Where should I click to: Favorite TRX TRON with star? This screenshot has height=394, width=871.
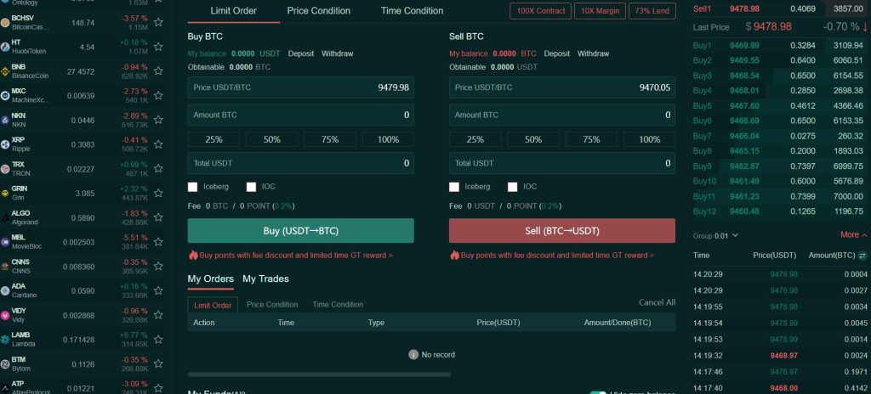(158, 169)
